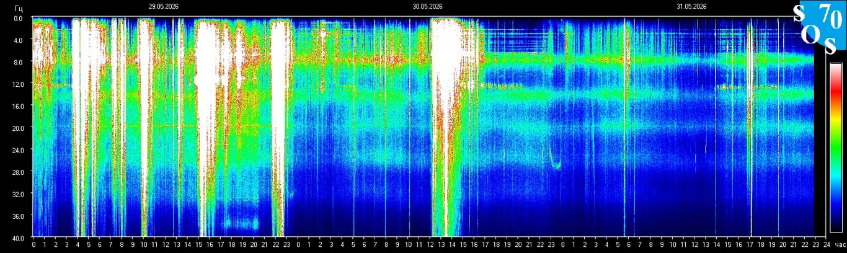This screenshot has width=847, height=253.
Task: Click the 32.0 frequency axis label
Action: tap(18, 194)
